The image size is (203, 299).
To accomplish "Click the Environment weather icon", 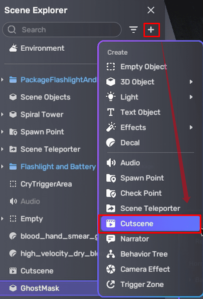I will 13,48.
